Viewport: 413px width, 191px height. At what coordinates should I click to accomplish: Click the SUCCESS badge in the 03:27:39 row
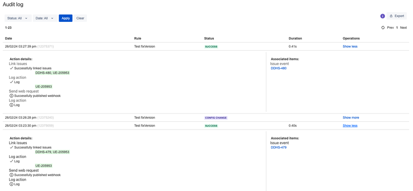click(x=211, y=47)
